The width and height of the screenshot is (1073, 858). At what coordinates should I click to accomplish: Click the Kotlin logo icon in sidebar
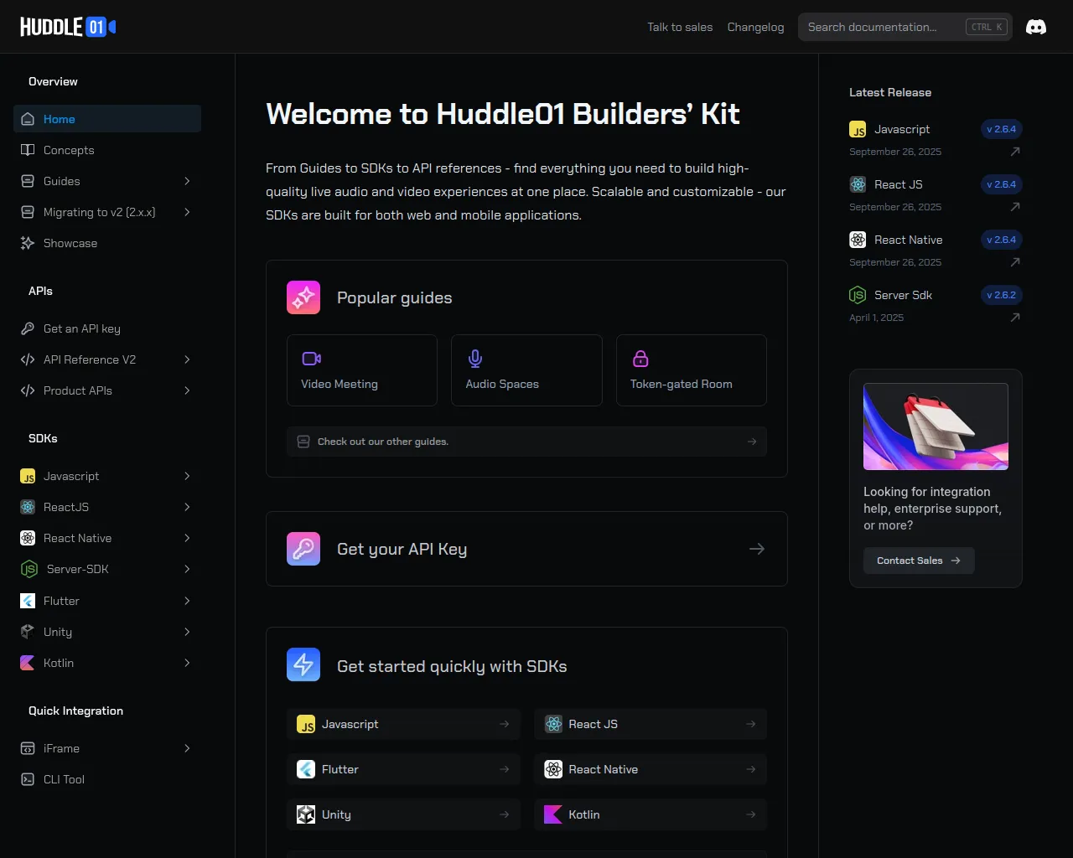[28, 663]
